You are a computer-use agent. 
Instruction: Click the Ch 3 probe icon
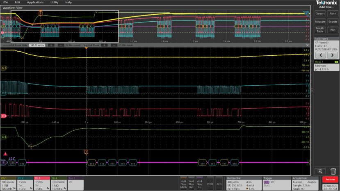[48, 189]
